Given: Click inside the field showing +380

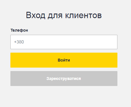Looking at the screenshot, I should pyautogui.click(x=64, y=42).
